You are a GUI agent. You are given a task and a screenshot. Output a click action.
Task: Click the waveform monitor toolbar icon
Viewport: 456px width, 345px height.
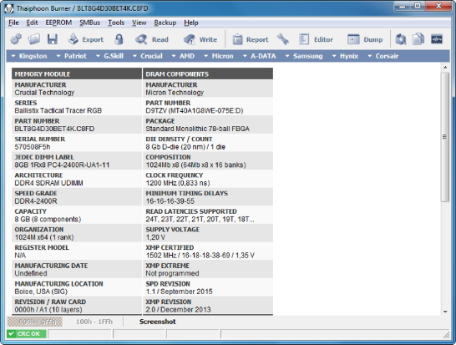437,39
